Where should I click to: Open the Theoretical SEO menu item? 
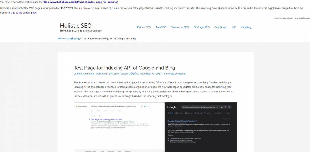[x=180, y=27]
